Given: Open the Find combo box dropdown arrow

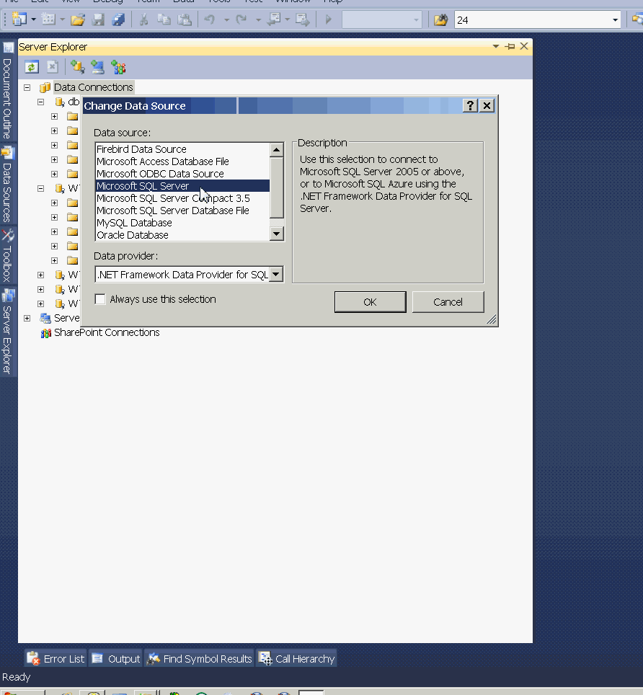Looking at the screenshot, I should (x=615, y=20).
